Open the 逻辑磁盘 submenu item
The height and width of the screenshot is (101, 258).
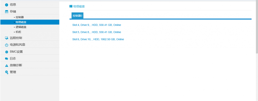click(21, 27)
